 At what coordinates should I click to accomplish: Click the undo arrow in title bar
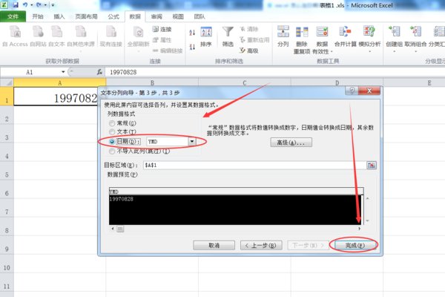click(x=25, y=5)
